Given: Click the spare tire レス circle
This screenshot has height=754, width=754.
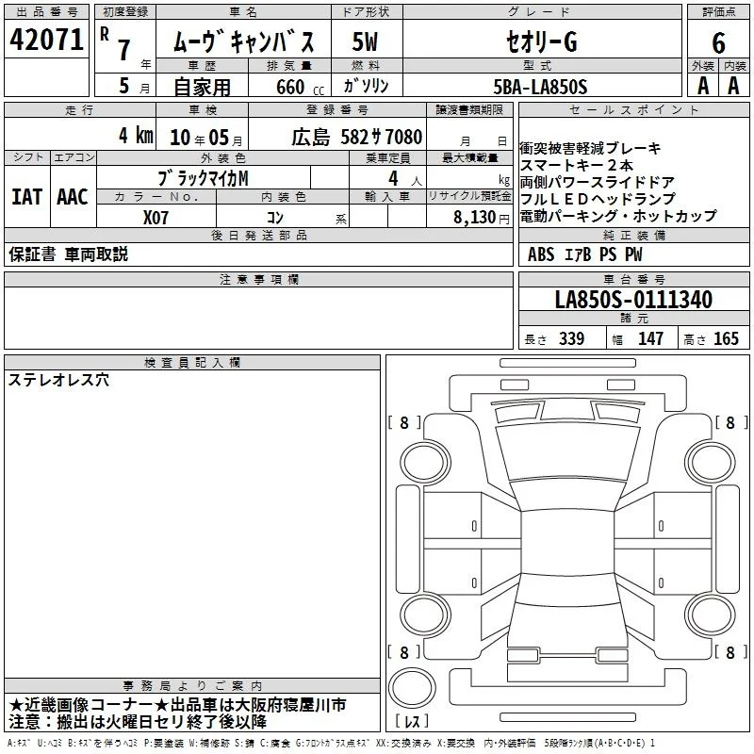Looking at the screenshot, I should coord(412,688).
